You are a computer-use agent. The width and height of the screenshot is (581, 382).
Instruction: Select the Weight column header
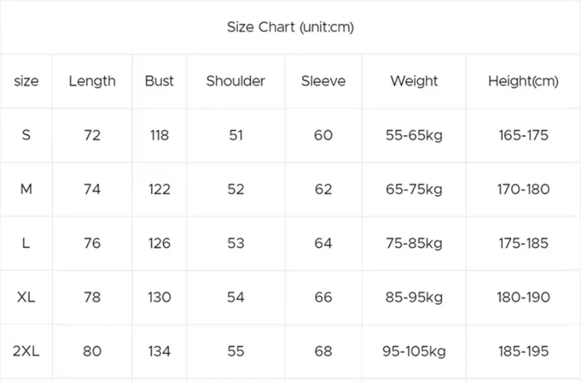(414, 81)
